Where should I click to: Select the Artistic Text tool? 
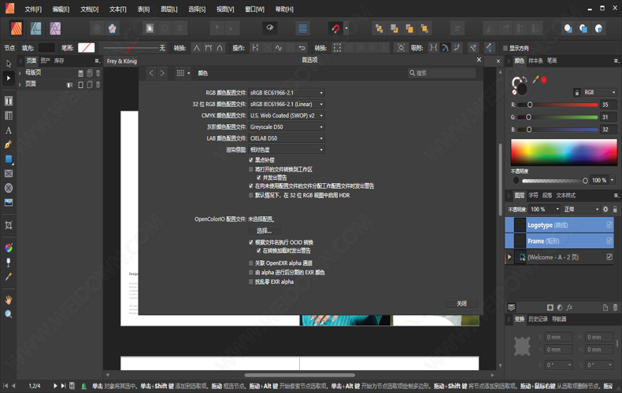click(x=9, y=130)
